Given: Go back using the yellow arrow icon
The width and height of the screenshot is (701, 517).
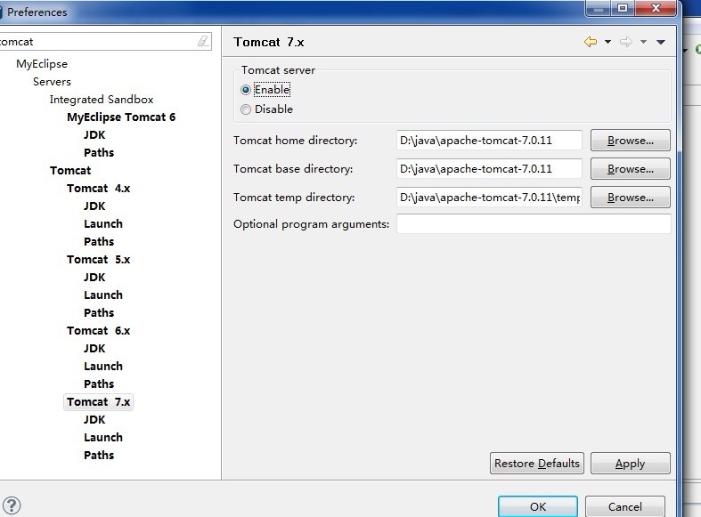Looking at the screenshot, I should pyautogui.click(x=591, y=42).
